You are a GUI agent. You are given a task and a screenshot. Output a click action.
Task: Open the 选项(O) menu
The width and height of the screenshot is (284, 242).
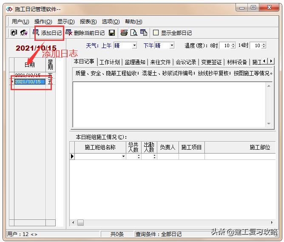(x=111, y=22)
